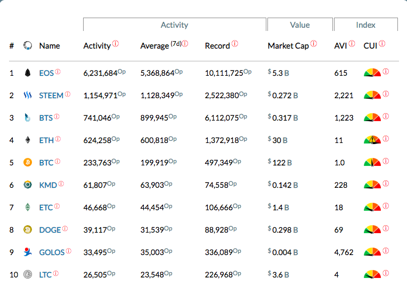407x286 pixels.
Task: Click the Komodo logo icon
Action: pyautogui.click(x=28, y=185)
